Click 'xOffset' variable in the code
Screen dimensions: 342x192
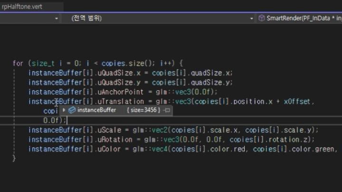297,101
